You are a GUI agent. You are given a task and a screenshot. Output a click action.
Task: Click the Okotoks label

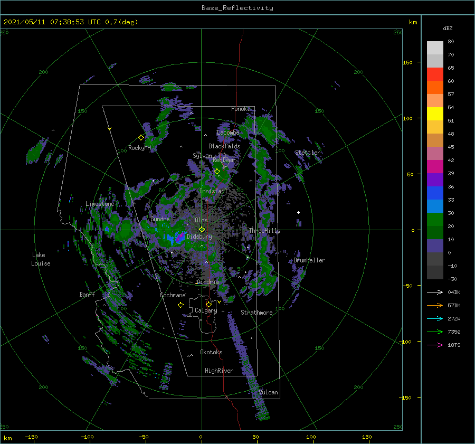tap(211, 352)
